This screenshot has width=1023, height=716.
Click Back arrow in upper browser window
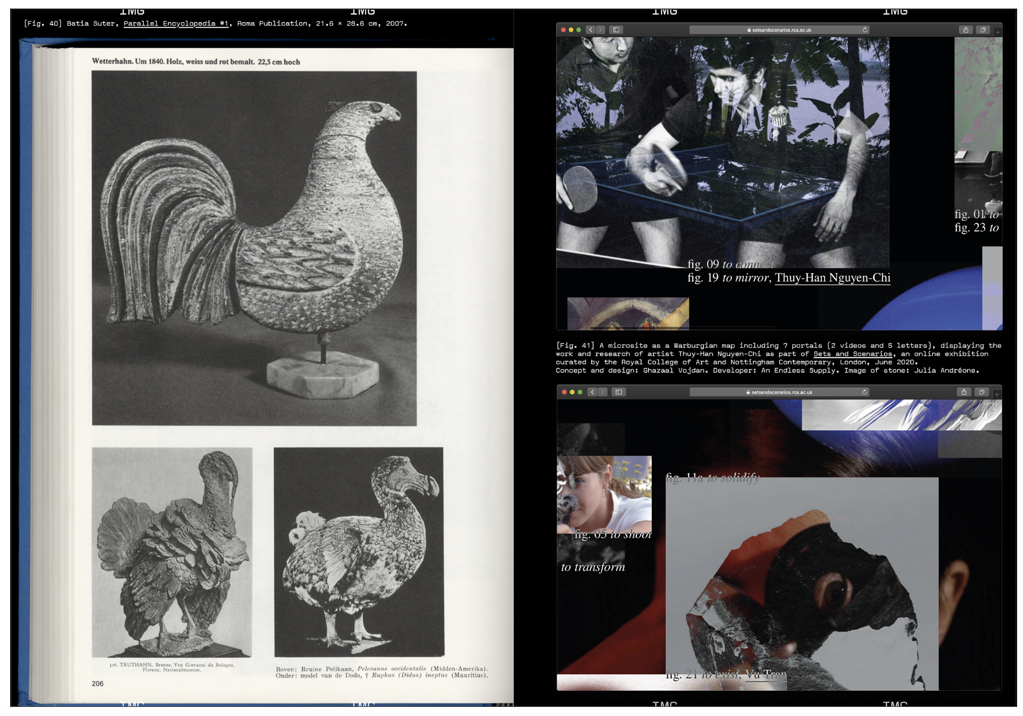591,30
